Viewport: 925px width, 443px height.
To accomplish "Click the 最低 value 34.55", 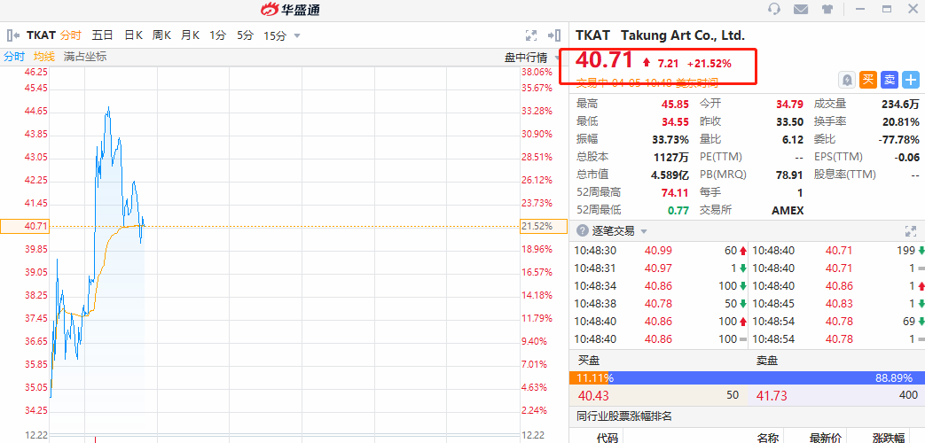I will coord(675,122).
